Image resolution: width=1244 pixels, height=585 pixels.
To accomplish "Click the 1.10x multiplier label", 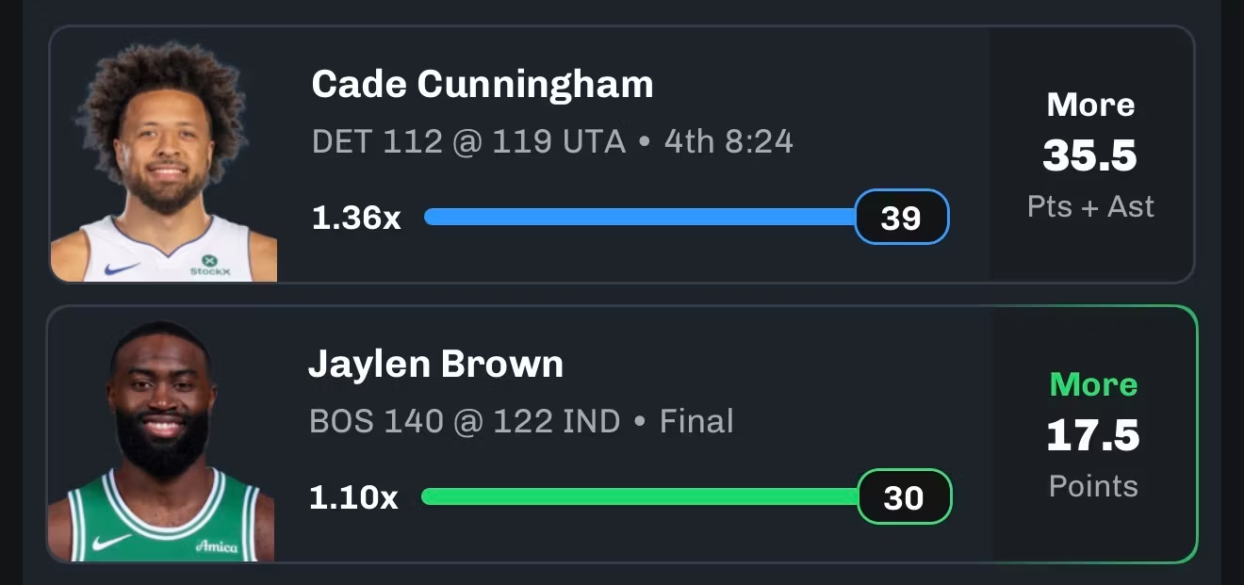I will [353, 497].
